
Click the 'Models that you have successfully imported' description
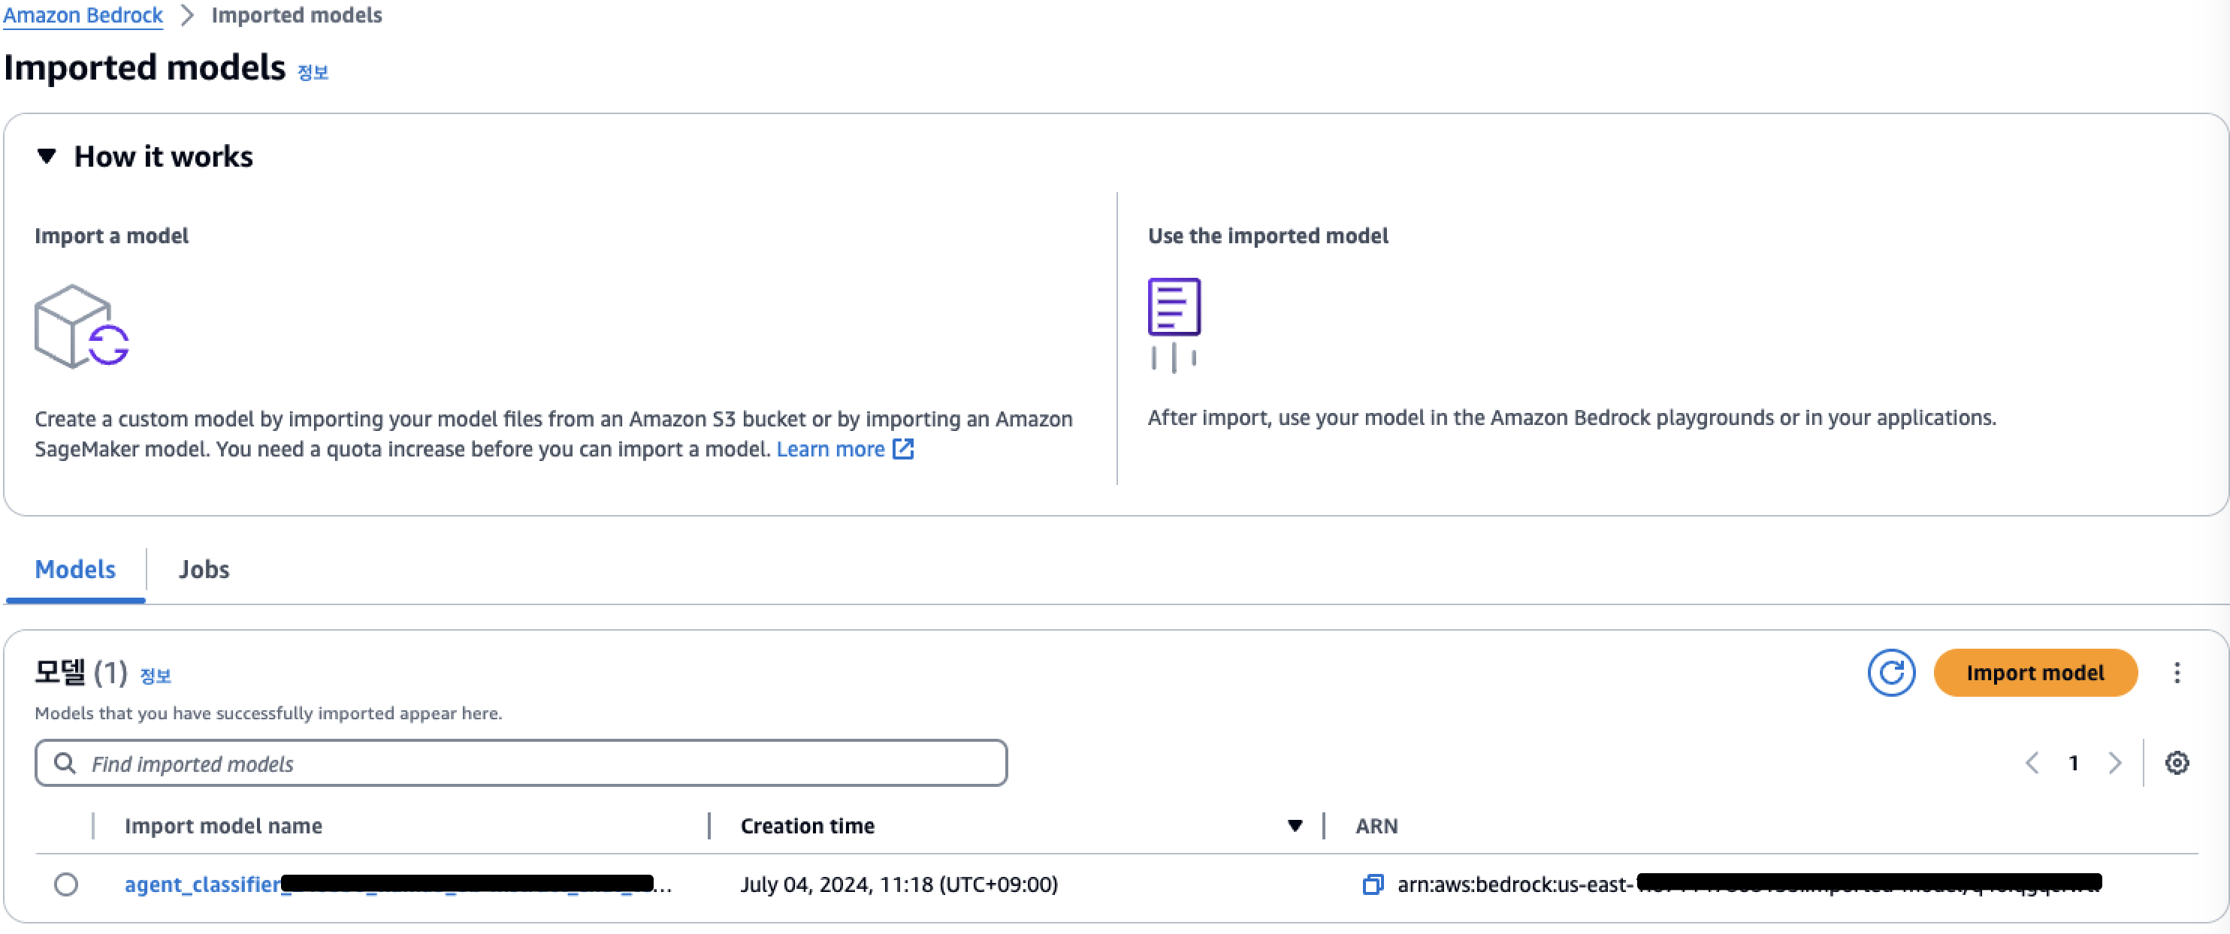click(x=268, y=713)
